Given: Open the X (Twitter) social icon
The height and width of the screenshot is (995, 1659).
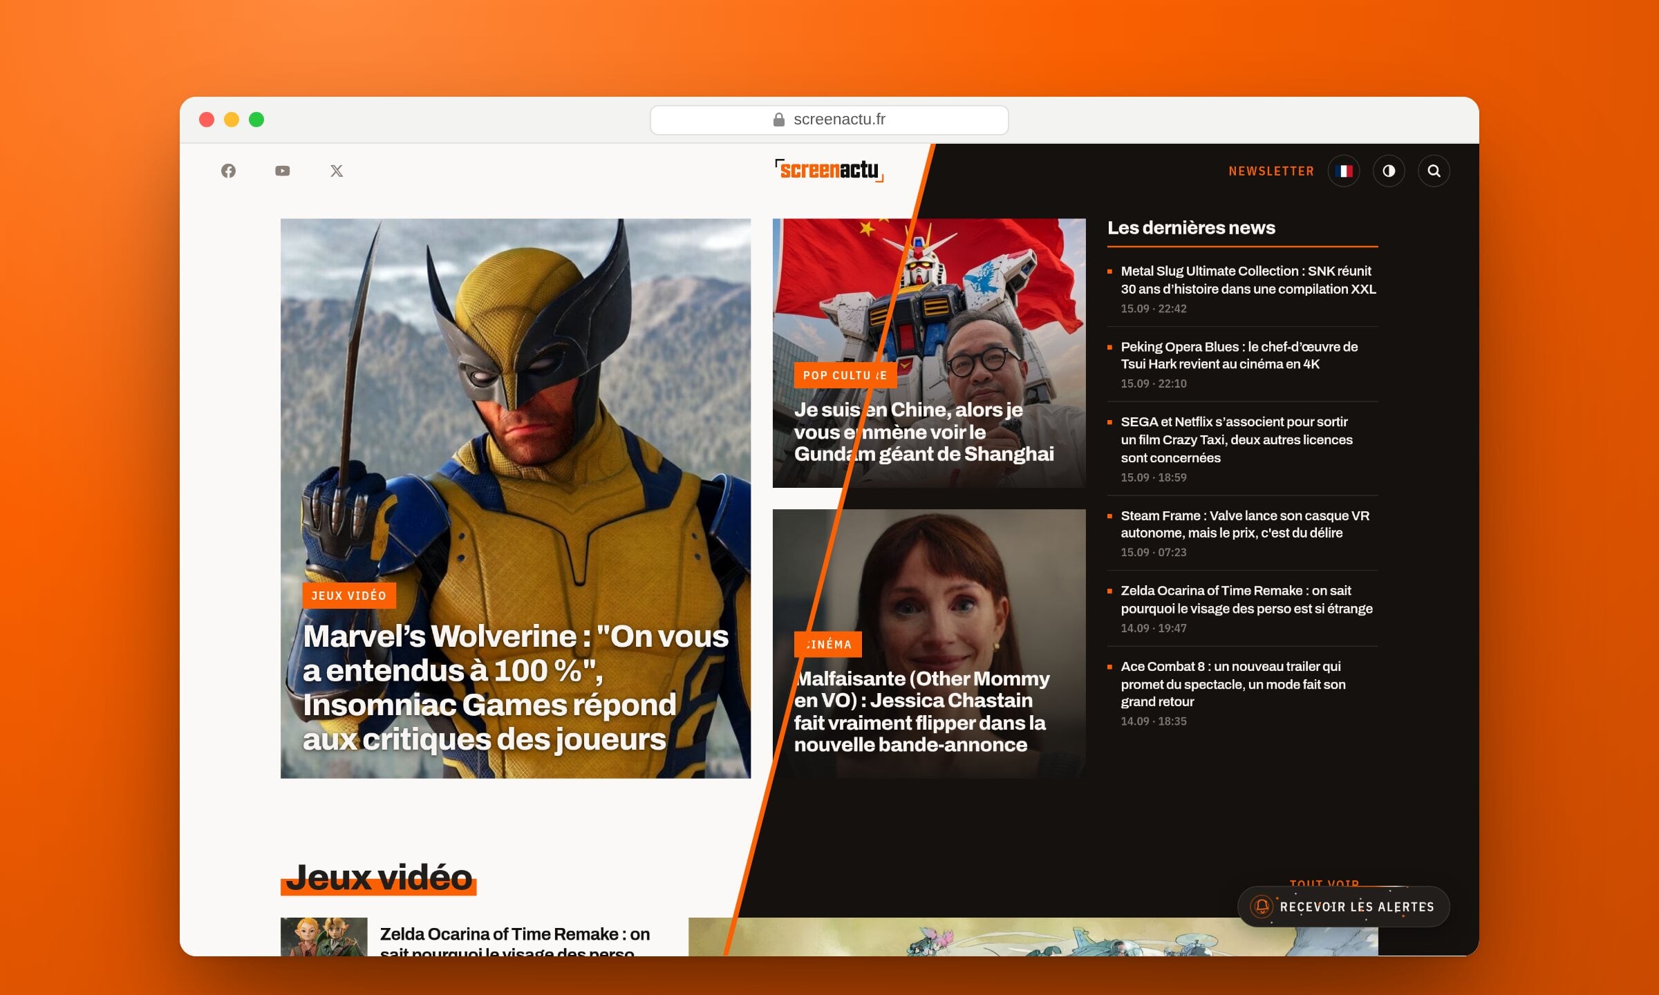Looking at the screenshot, I should tap(337, 171).
